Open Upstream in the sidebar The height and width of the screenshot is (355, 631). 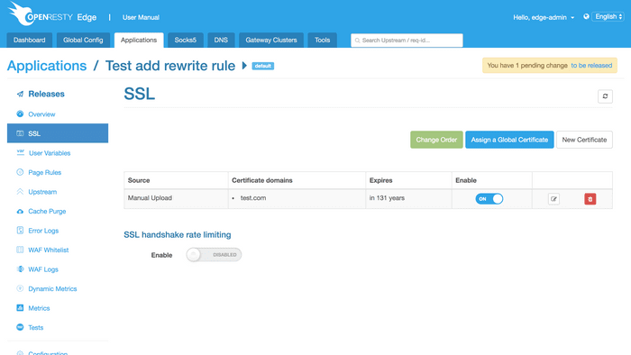pyautogui.click(x=42, y=192)
